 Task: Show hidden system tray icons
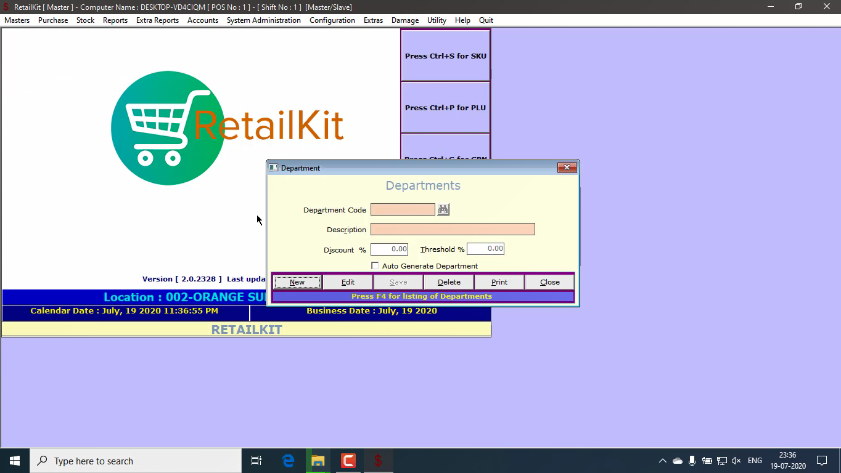pyautogui.click(x=662, y=461)
